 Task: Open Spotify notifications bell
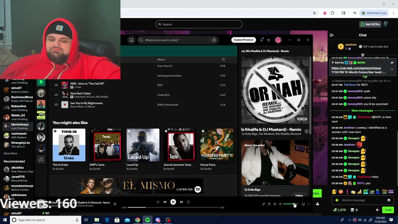click(x=261, y=40)
